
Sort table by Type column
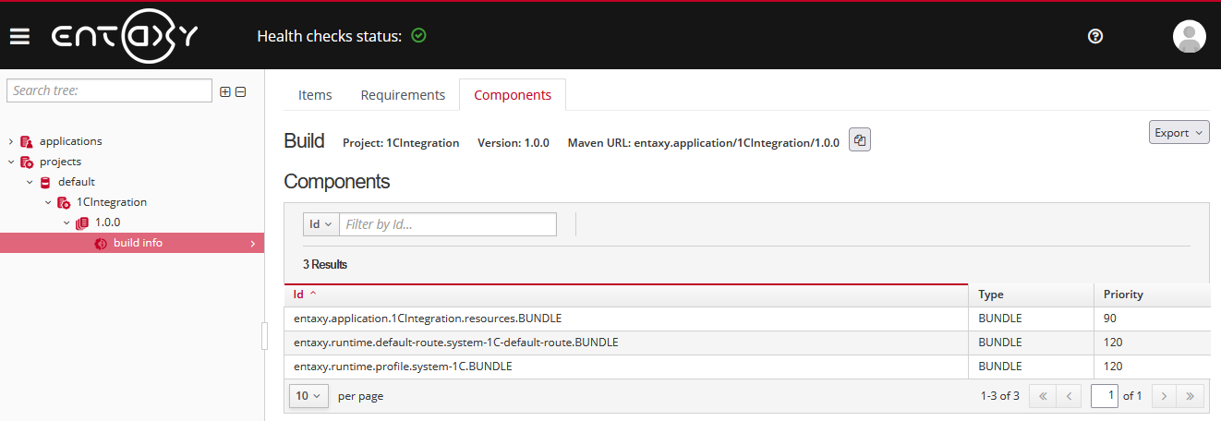[1031, 295]
